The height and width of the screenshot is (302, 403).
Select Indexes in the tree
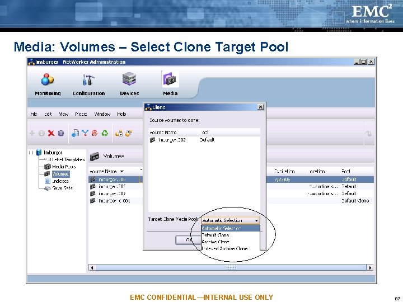coord(60,181)
